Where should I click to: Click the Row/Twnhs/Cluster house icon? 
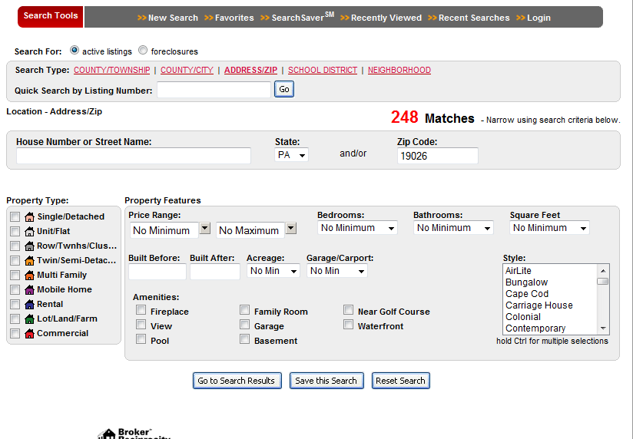tap(29, 246)
